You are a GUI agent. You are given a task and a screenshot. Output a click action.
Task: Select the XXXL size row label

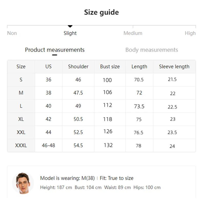click(x=21, y=145)
